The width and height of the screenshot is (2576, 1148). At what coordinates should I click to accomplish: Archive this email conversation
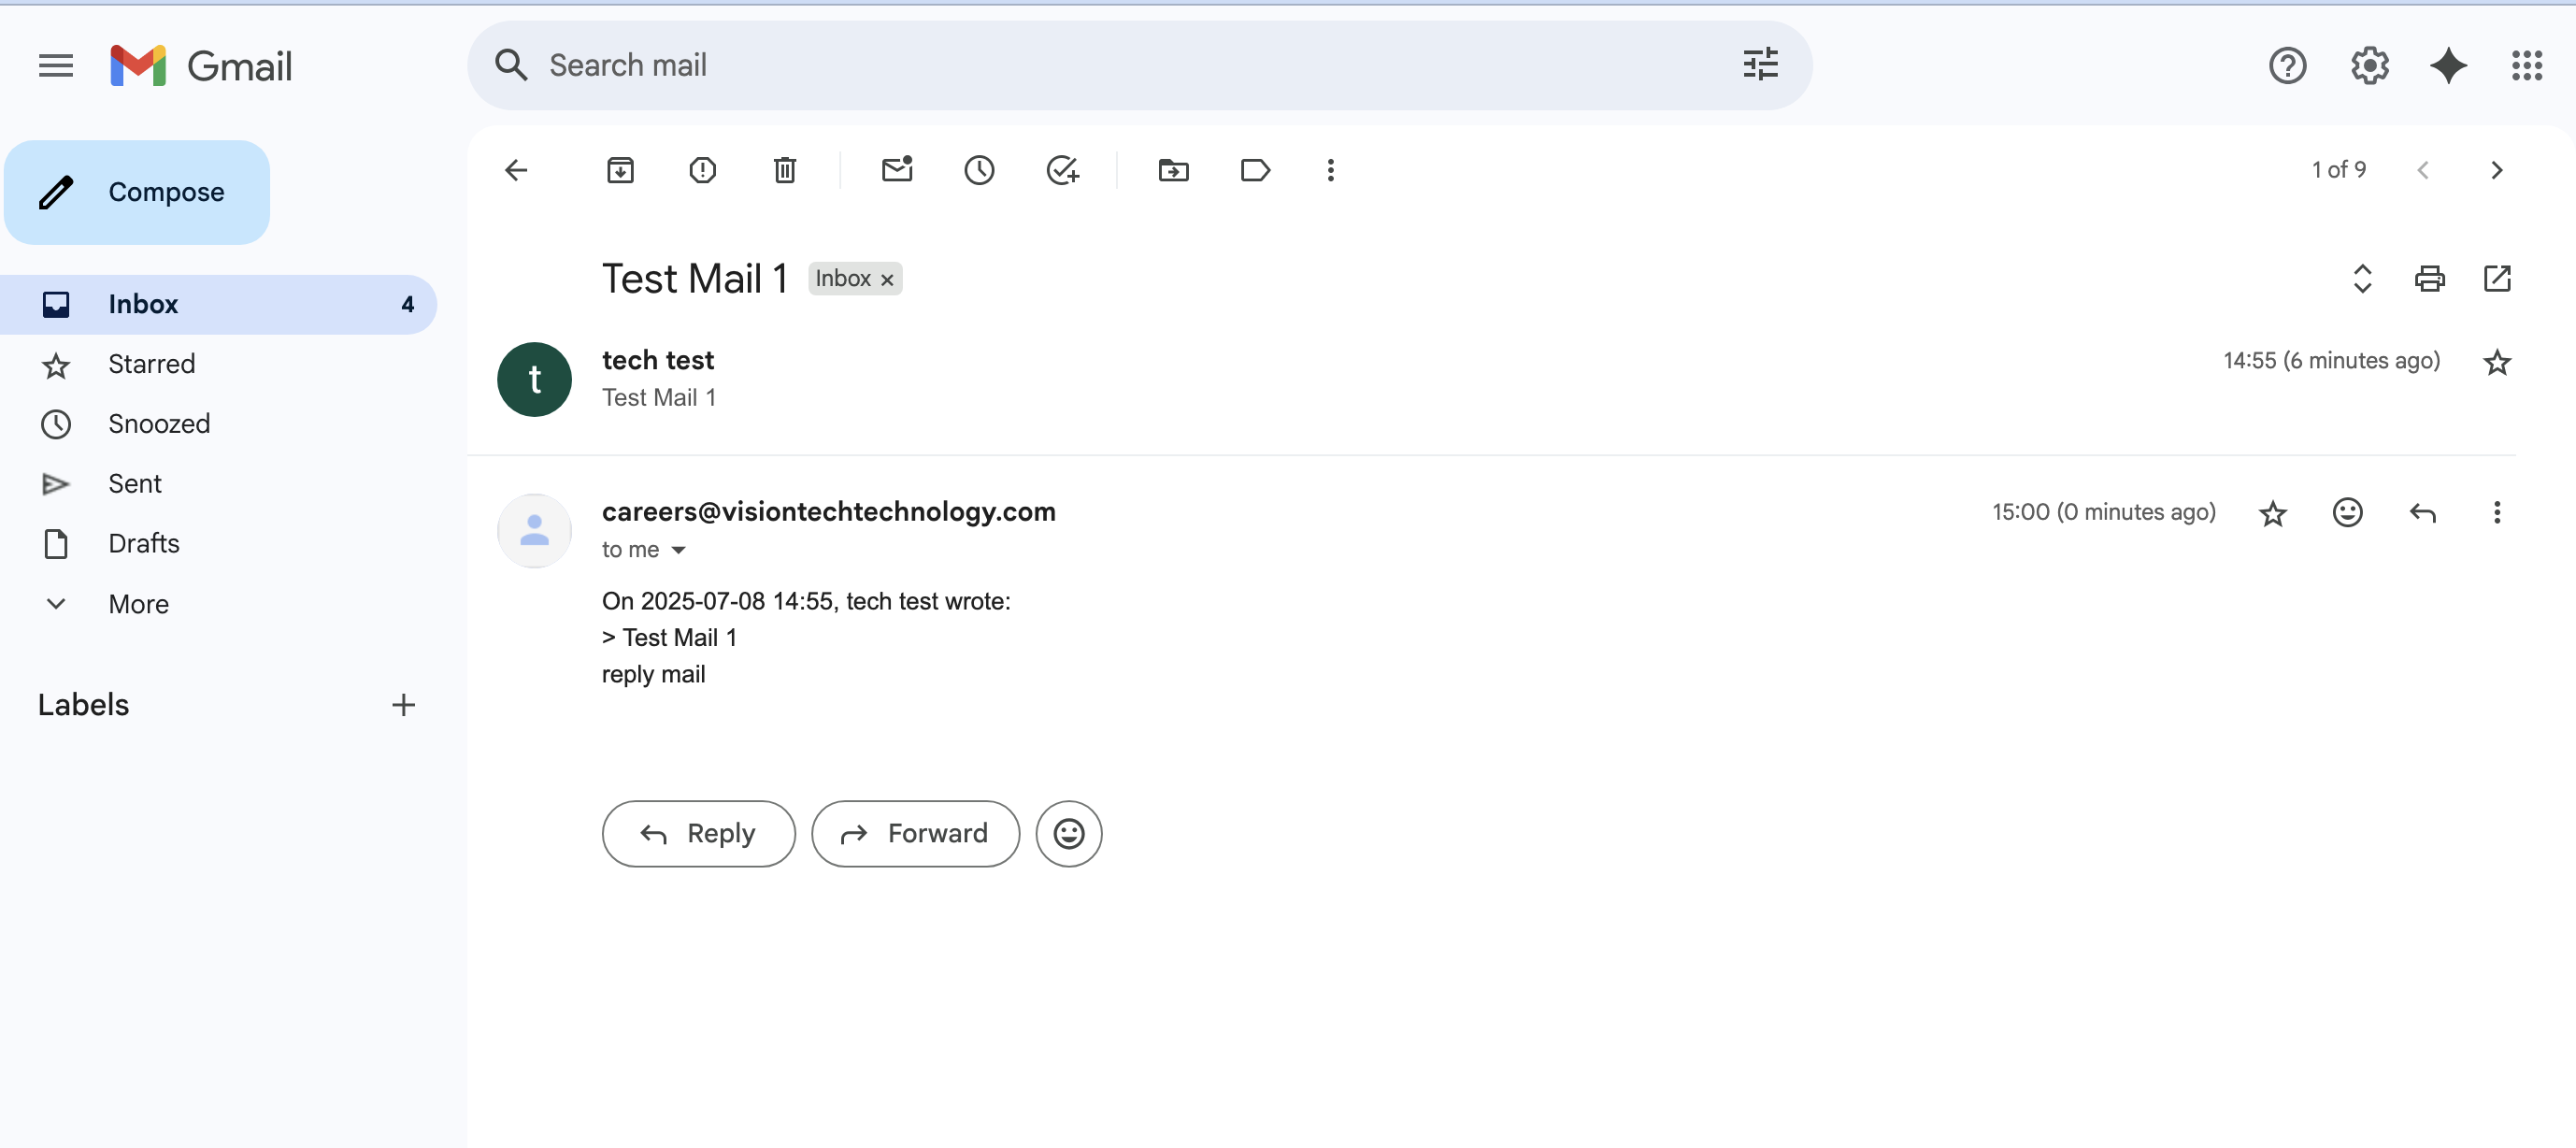pyautogui.click(x=620, y=170)
